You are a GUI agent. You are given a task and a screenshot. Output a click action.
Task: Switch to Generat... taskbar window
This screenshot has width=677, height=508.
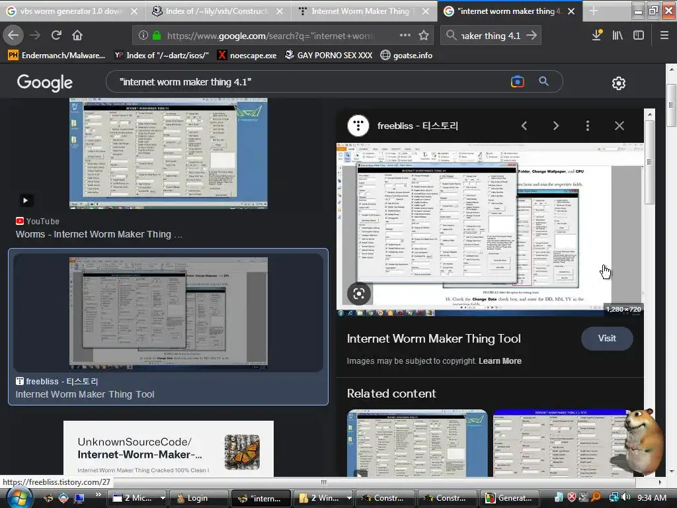tap(510, 498)
